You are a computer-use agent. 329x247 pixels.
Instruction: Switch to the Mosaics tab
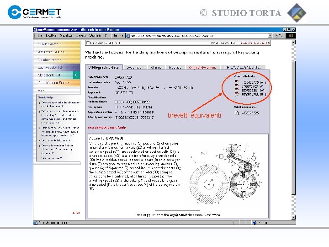pyautogui.click(x=175, y=67)
